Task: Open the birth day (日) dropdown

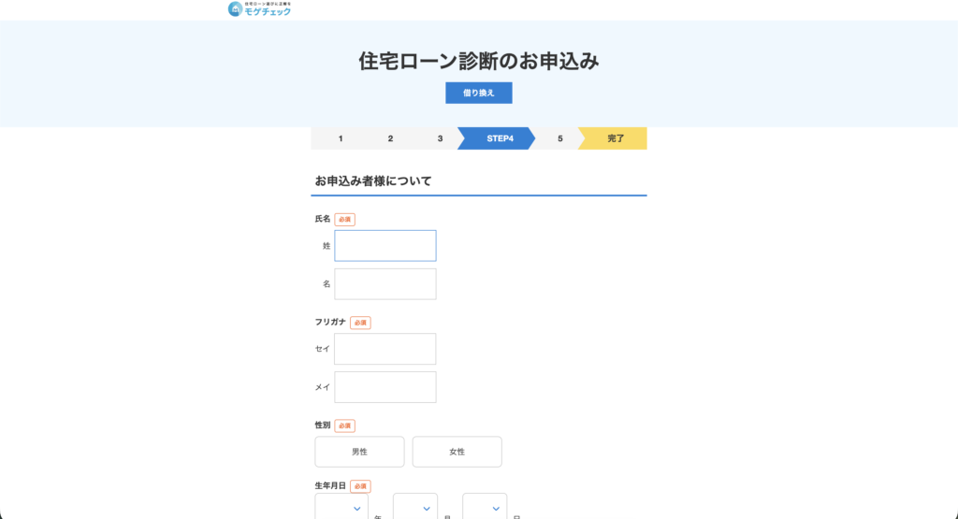Action: click(x=485, y=508)
